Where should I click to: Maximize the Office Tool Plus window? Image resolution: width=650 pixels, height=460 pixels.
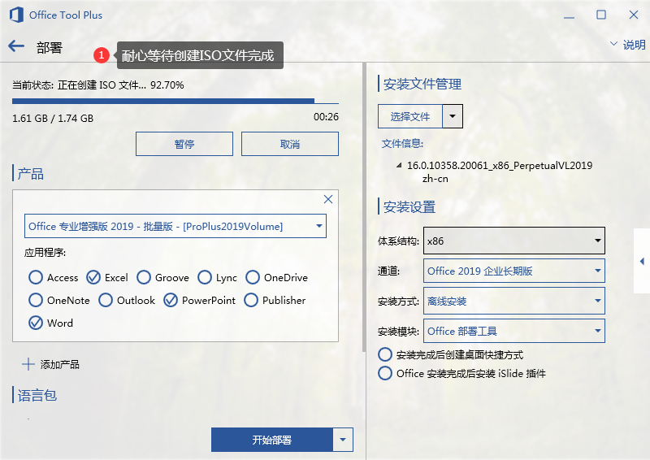601,15
